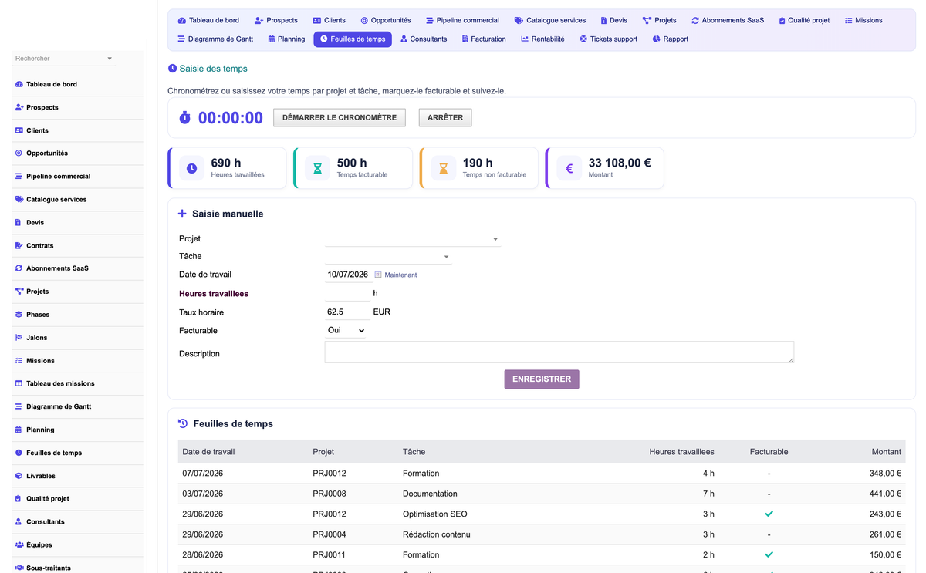Click the plus icon beside Saisie manuelle

(182, 214)
